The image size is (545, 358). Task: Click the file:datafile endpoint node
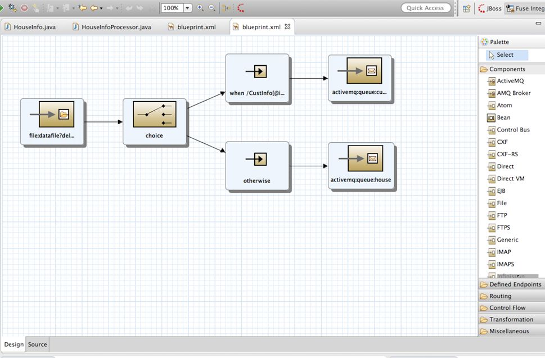click(52, 121)
